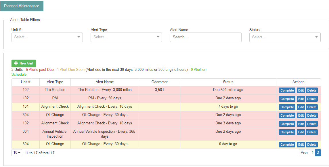Click the plus icon on New Alert
Image resolution: width=329 pixels, height=167 pixels.
point(16,63)
